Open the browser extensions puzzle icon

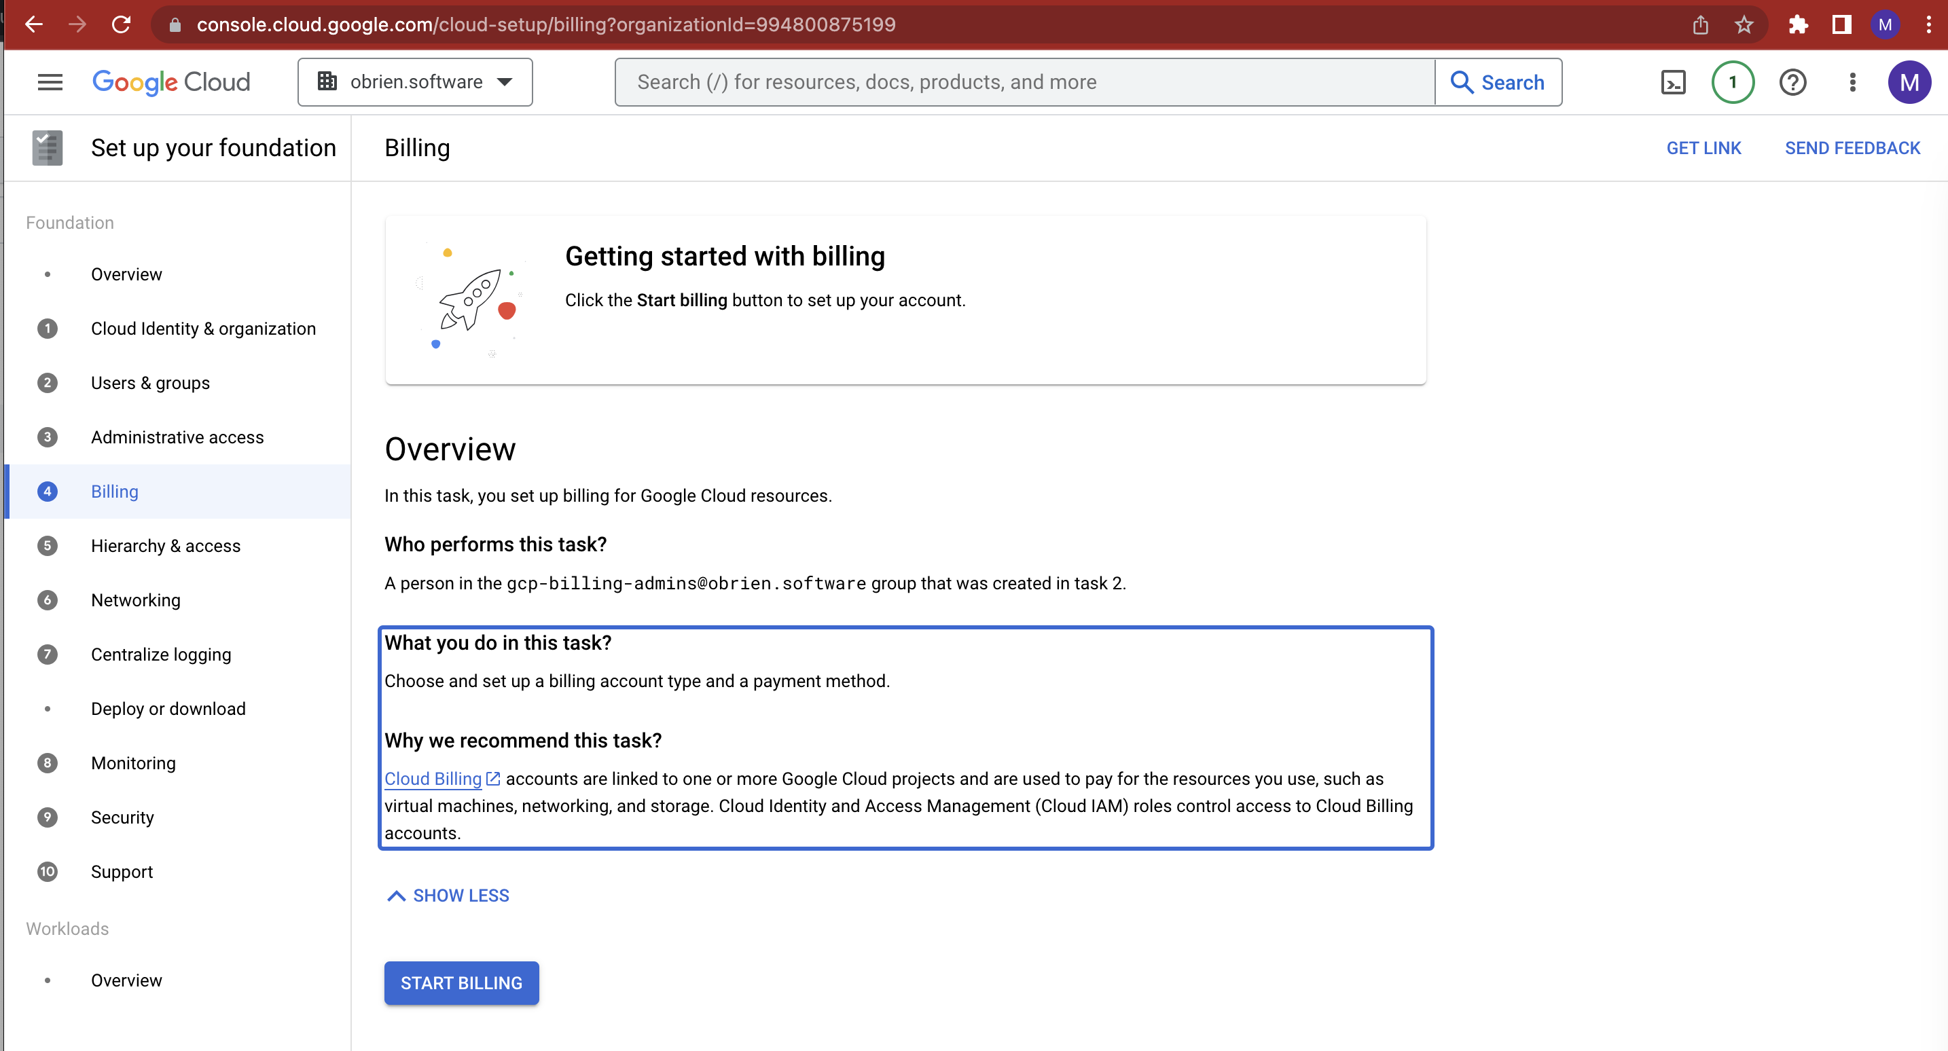pos(1799,24)
